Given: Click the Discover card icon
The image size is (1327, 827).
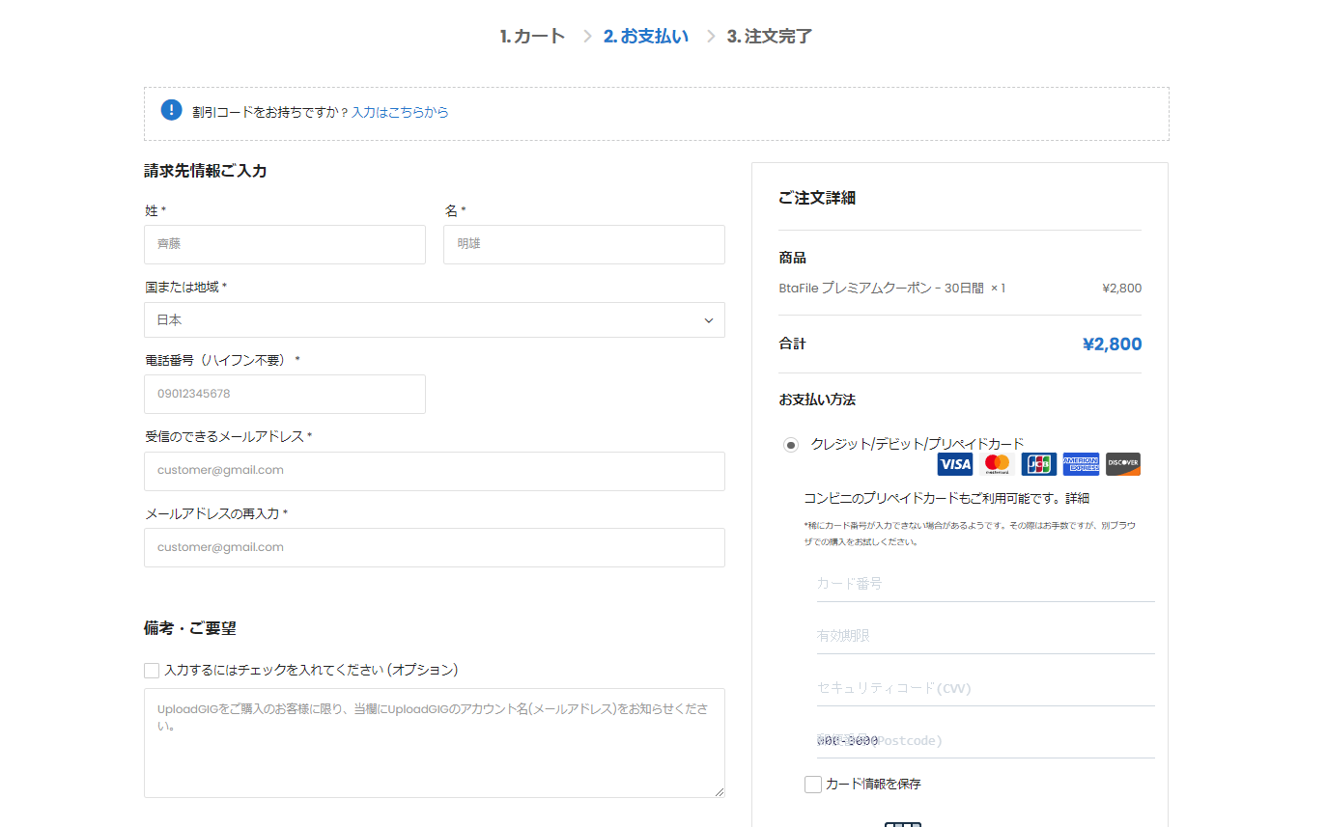Looking at the screenshot, I should click(x=1123, y=464).
